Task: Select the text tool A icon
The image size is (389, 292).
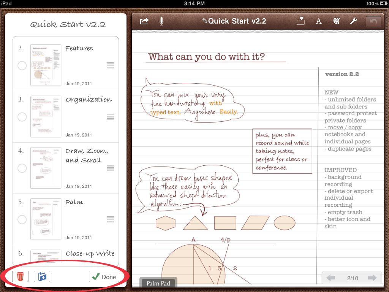Action: click(319, 21)
